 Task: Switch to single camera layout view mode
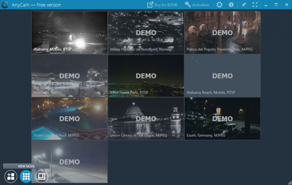click(41, 176)
